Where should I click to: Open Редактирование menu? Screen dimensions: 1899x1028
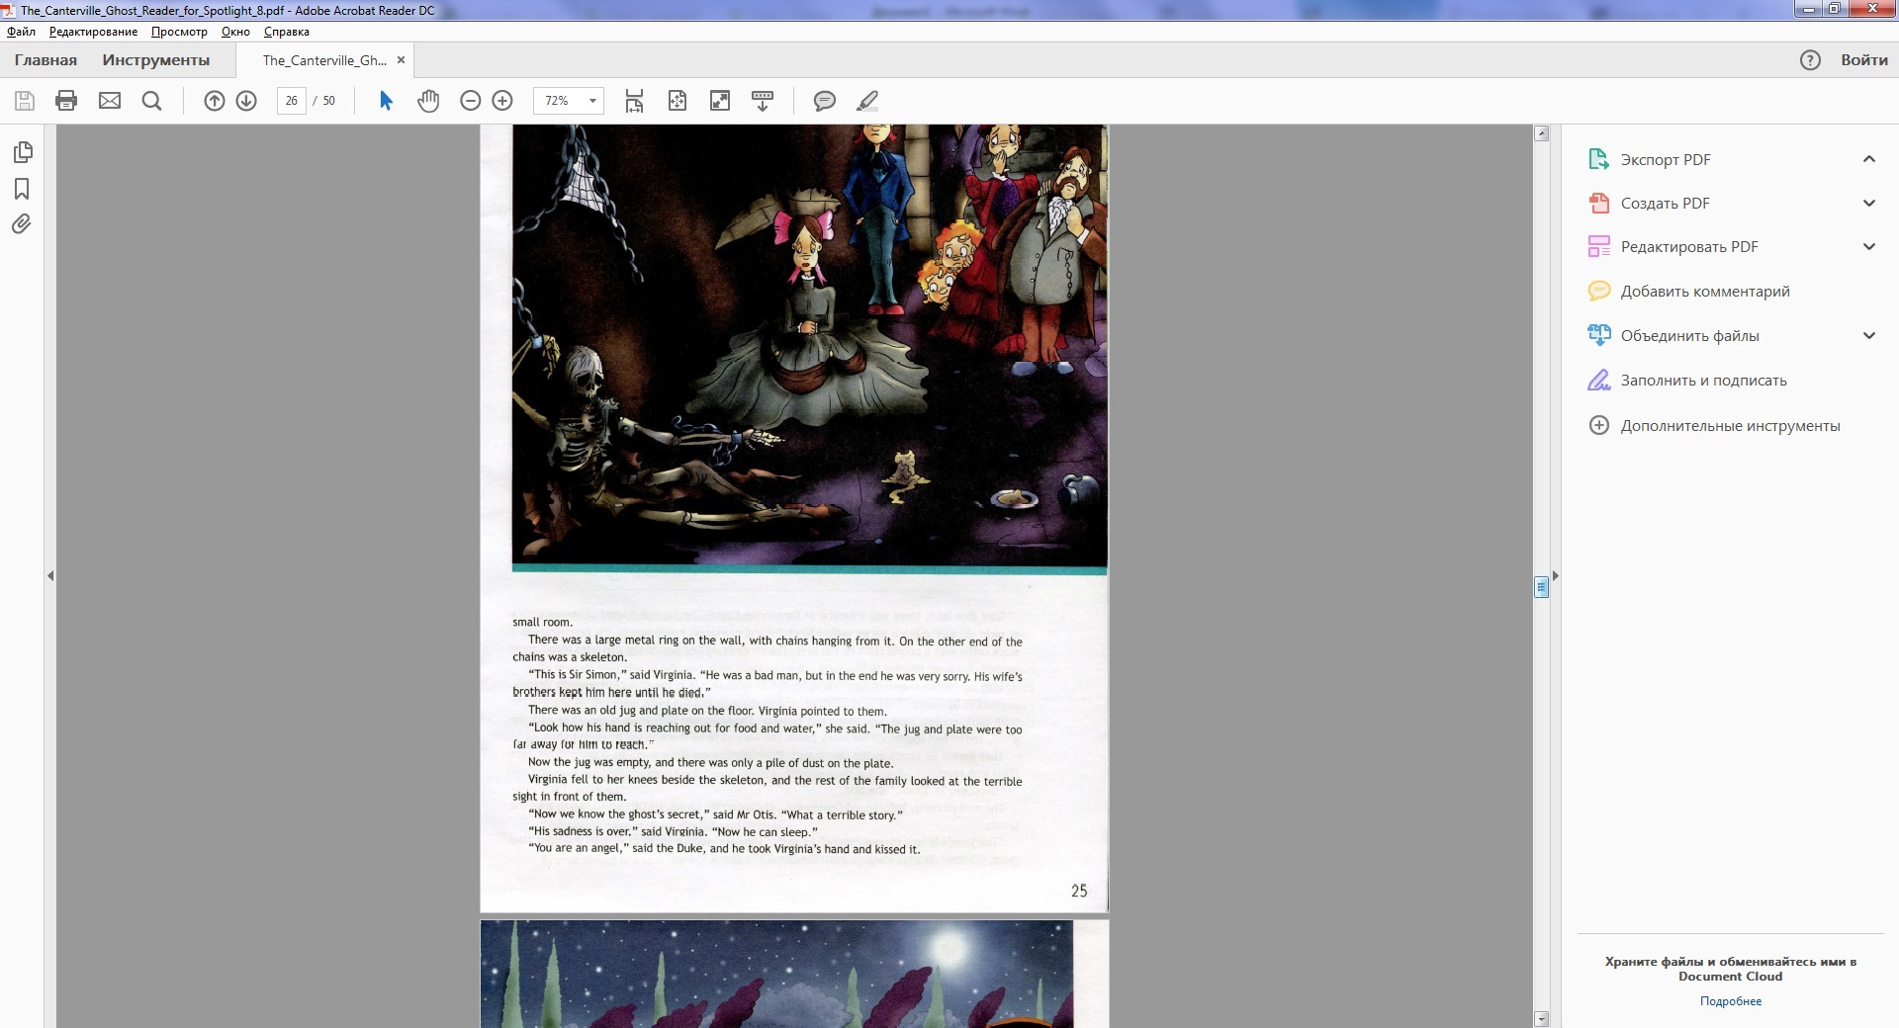tap(94, 32)
